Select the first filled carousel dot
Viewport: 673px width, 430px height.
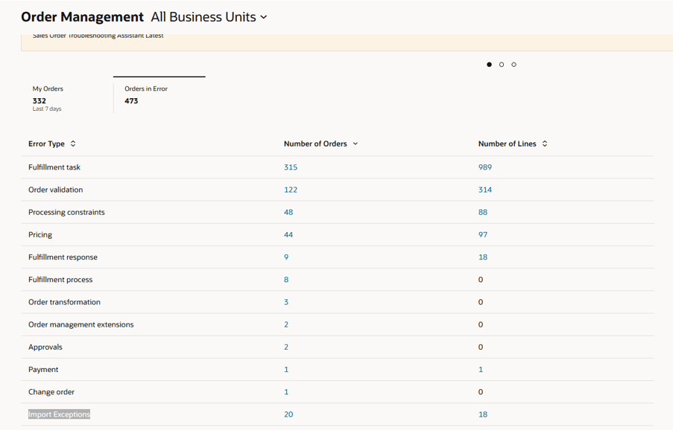coord(490,65)
